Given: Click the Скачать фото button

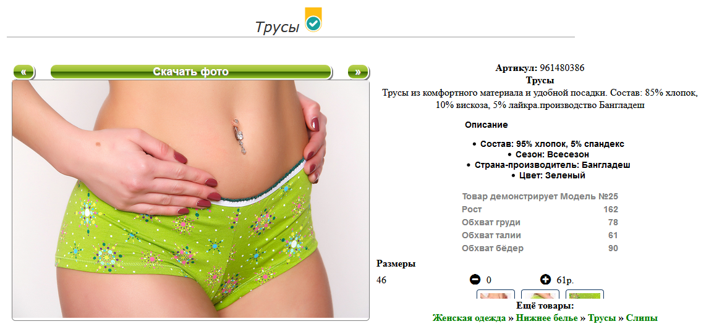Looking at the screenshot, I should [x=191, y=72].
